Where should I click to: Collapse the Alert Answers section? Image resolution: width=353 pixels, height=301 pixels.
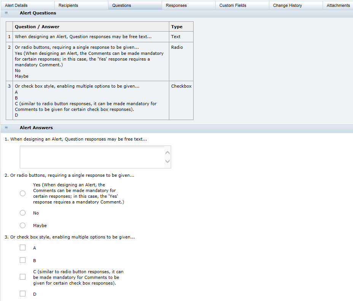tap(6, 128)
